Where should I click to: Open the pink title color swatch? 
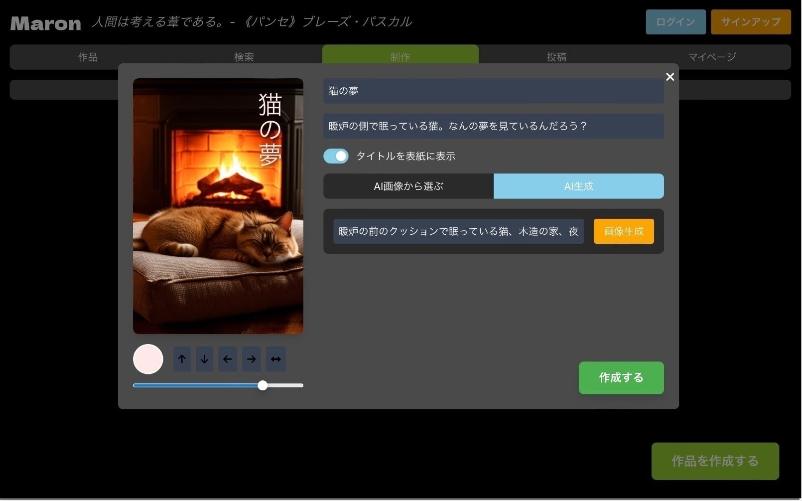coord(148,359)
